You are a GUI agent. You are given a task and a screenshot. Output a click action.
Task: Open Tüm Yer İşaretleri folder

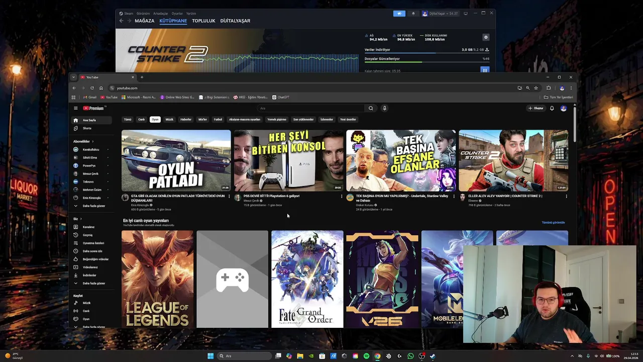[x=559, y=97]
